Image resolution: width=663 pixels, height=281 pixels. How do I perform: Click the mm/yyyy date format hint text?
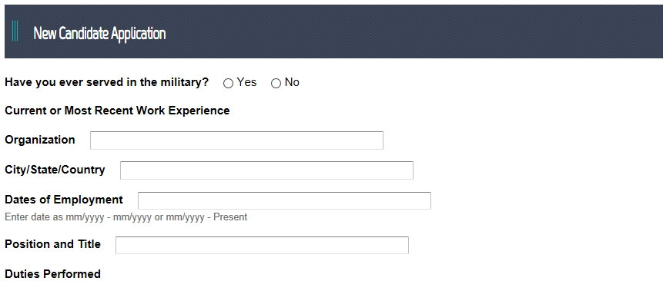[126, 217]
